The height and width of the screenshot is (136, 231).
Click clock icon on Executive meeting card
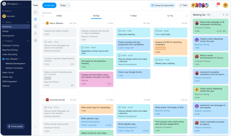[120, 31]
